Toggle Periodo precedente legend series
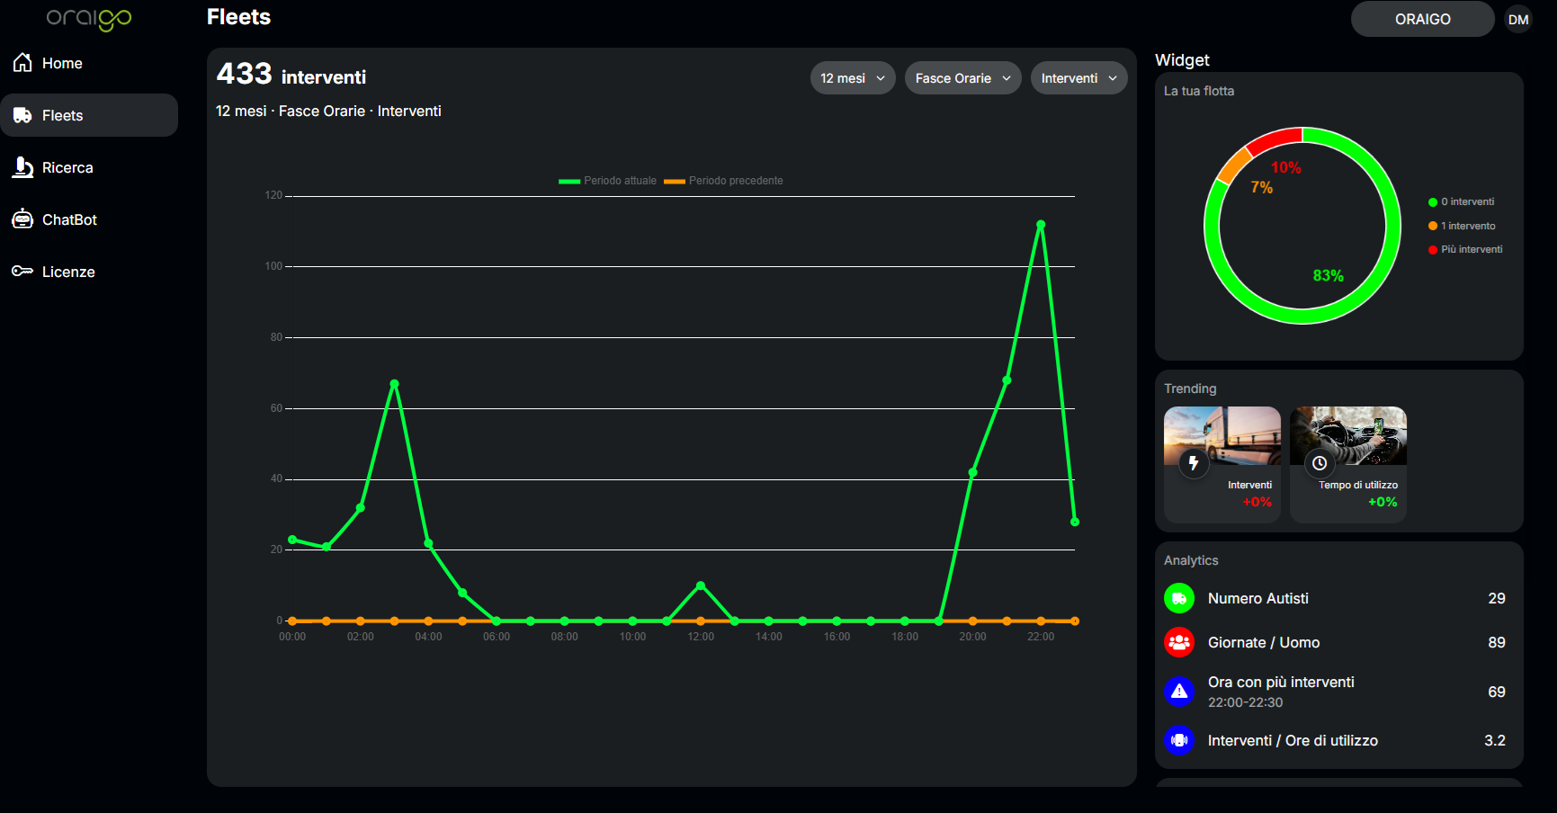 coord(724,181)
